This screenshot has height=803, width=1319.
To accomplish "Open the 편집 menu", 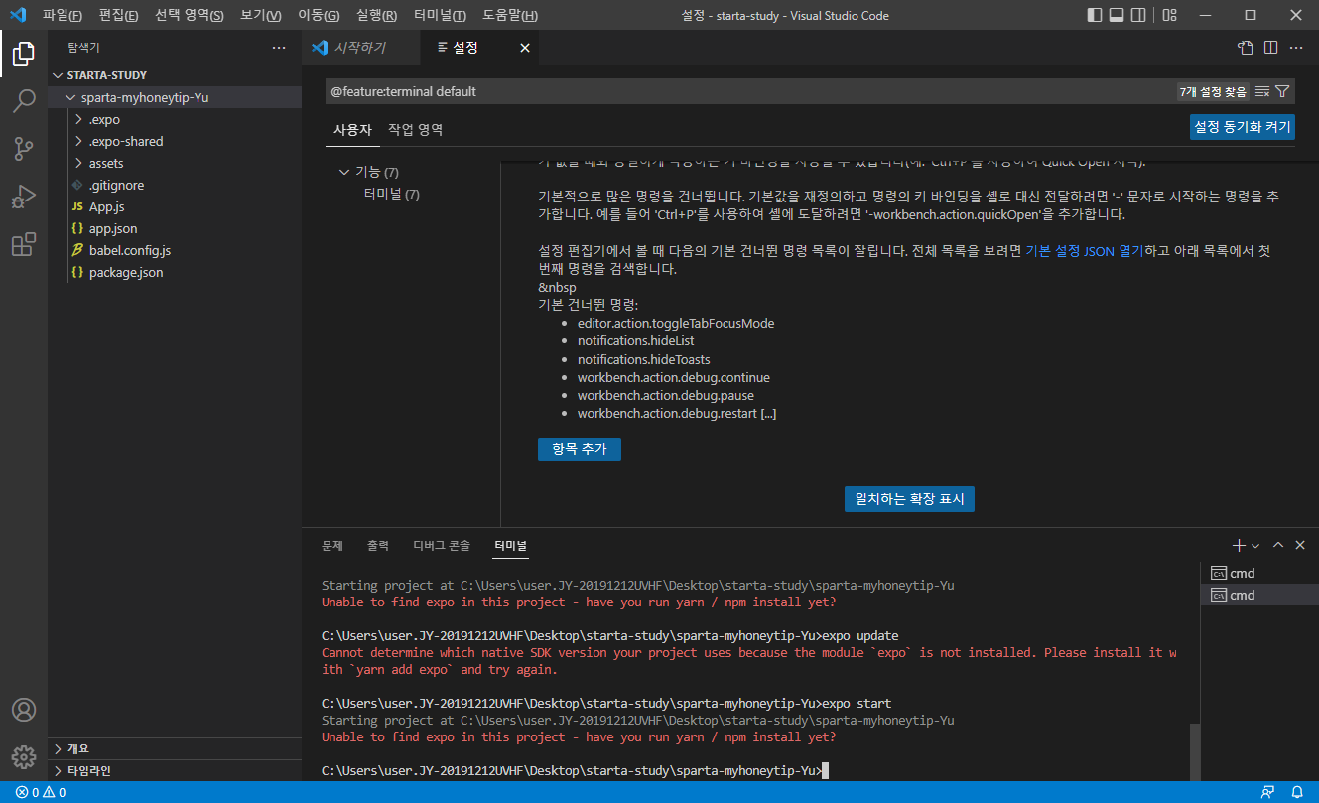I will (119, 16).
